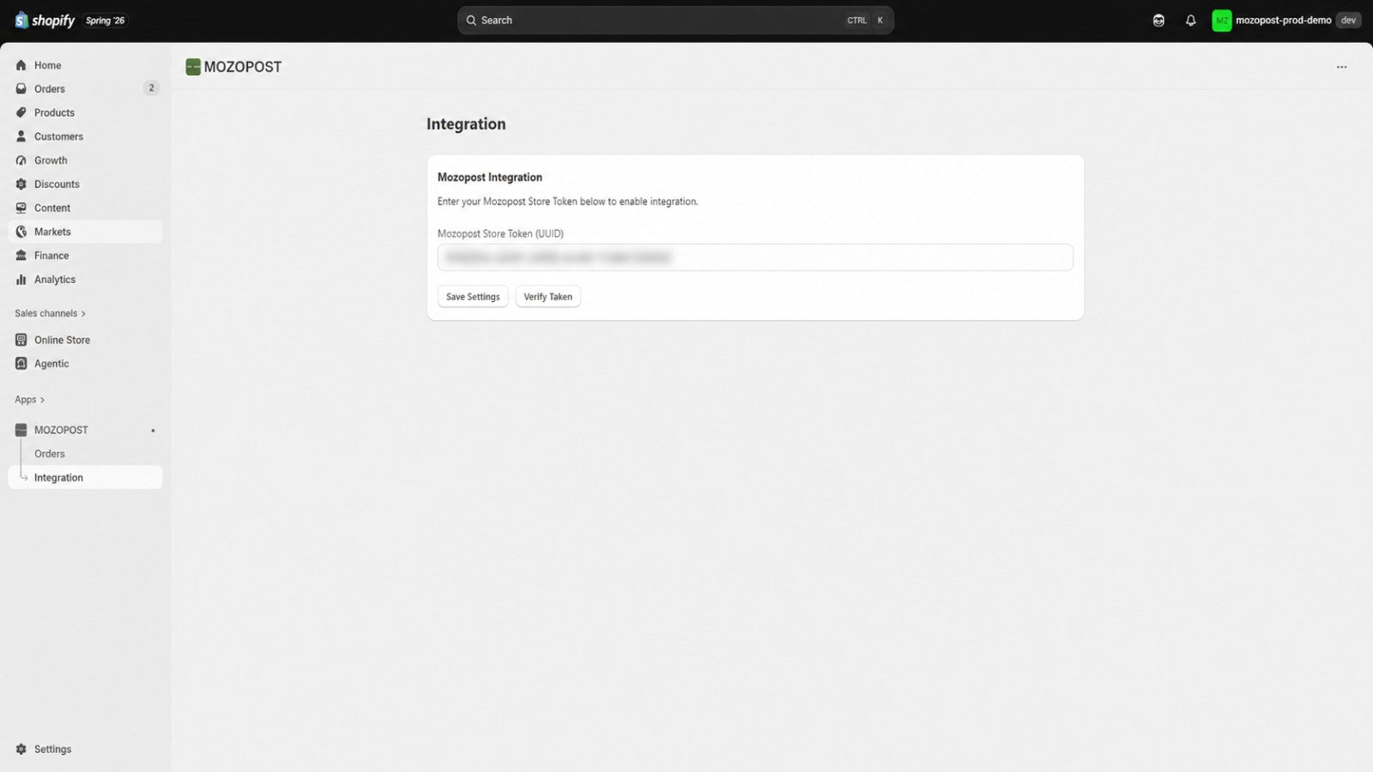Image resolution: width=1373 pixels, height=772 pixels.
Task: Click the Spring '26 edition badge
Action: click(106, 21)
